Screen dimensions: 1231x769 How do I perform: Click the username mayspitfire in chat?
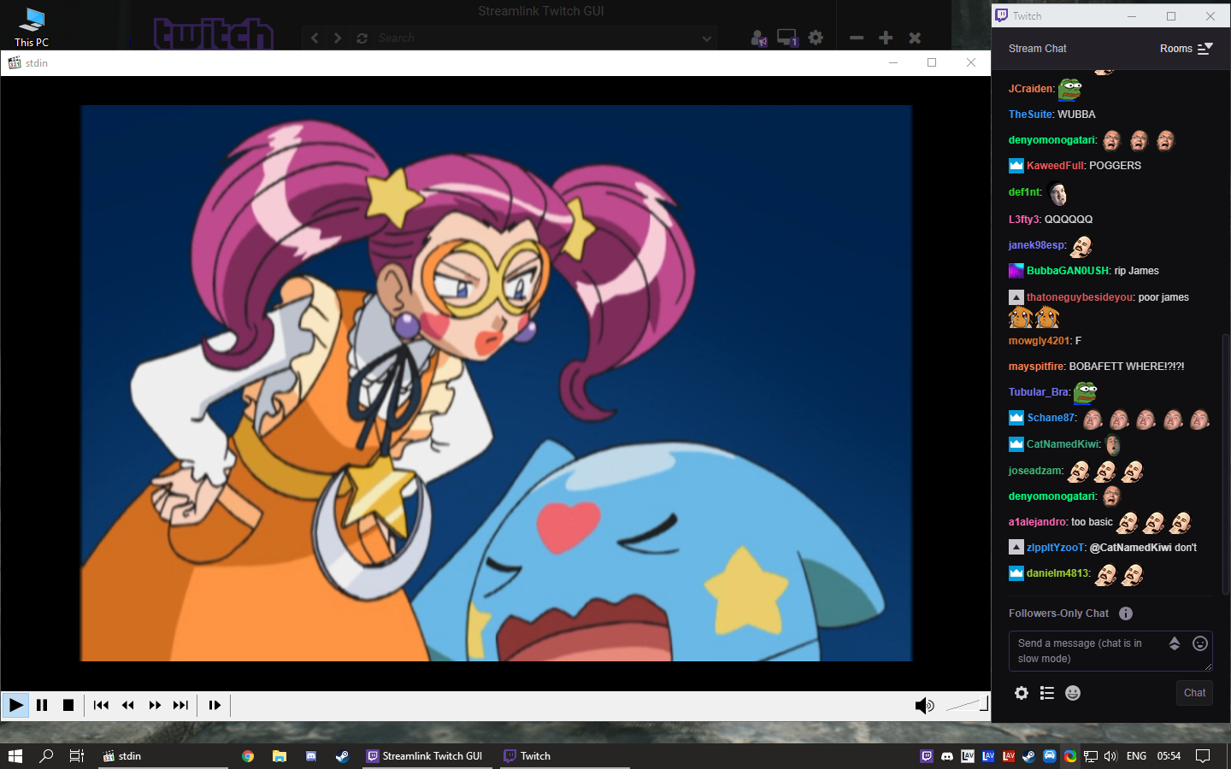[1036, 367]
